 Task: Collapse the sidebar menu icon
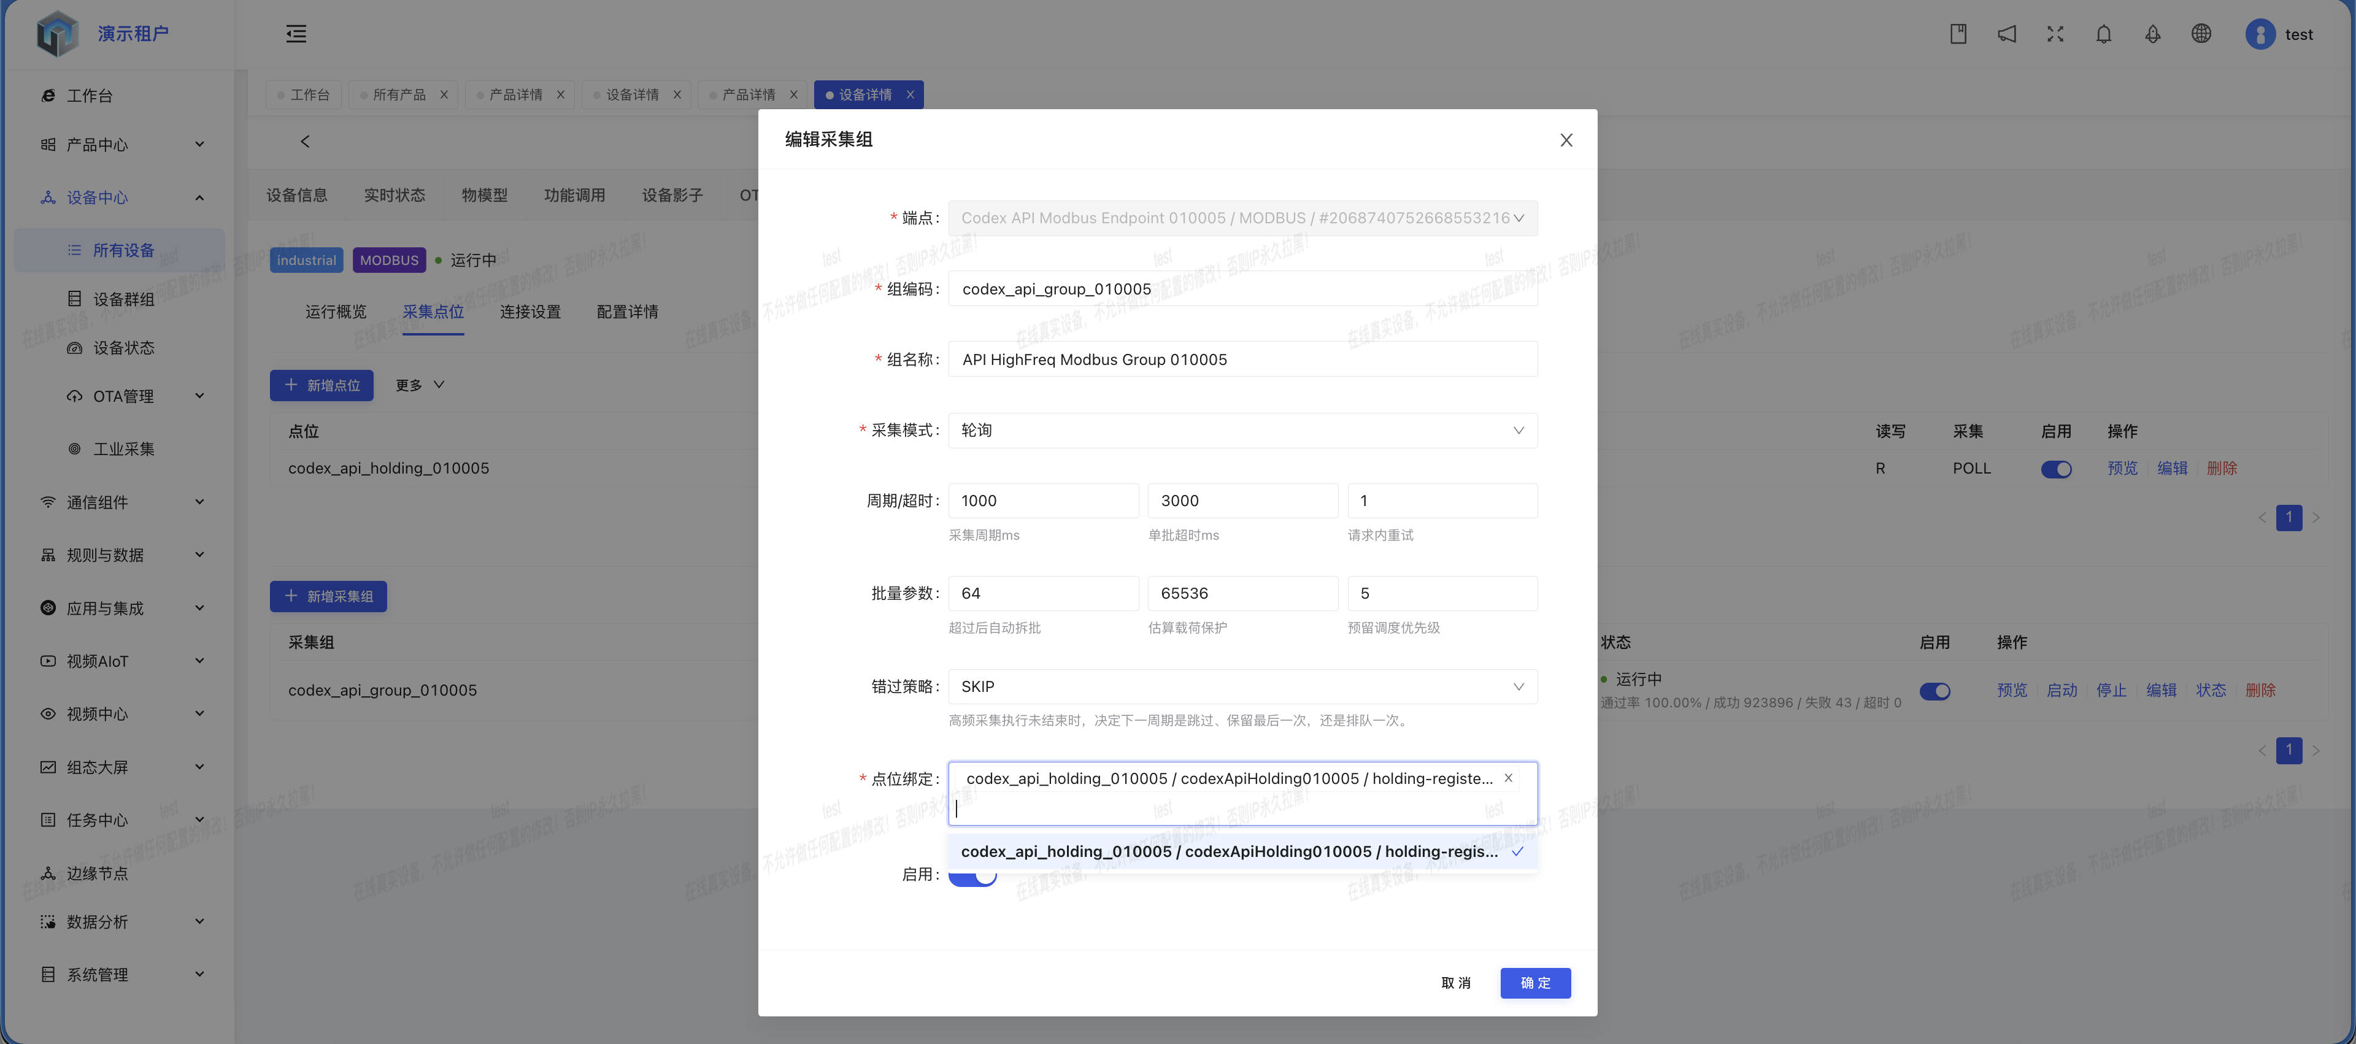(x=296, y=34)
